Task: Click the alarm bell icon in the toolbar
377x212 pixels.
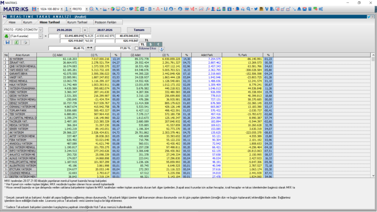Action: 299,9
